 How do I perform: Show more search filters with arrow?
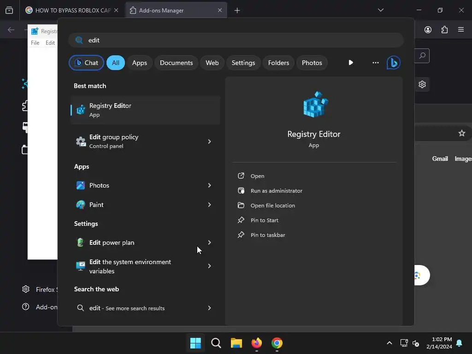[351, 63]
